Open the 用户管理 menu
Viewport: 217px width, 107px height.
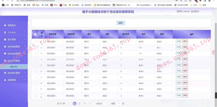click(x=14, y=39)
